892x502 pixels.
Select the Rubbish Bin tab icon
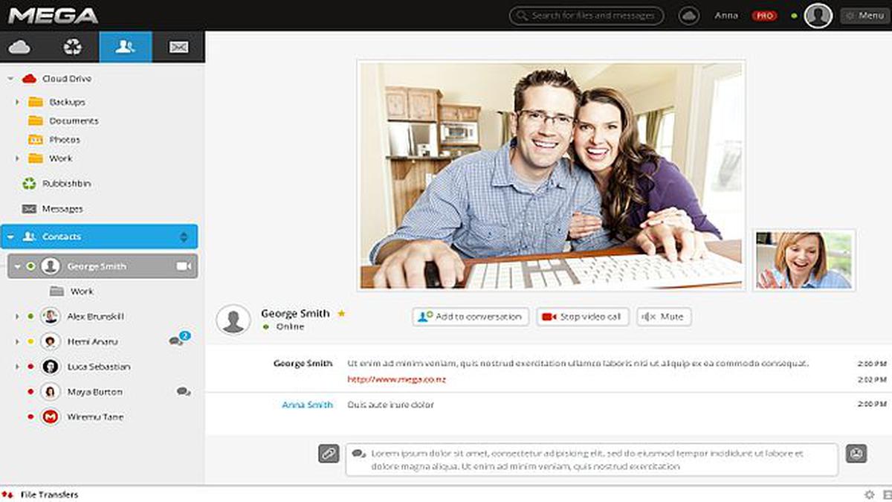coord(72,46)
